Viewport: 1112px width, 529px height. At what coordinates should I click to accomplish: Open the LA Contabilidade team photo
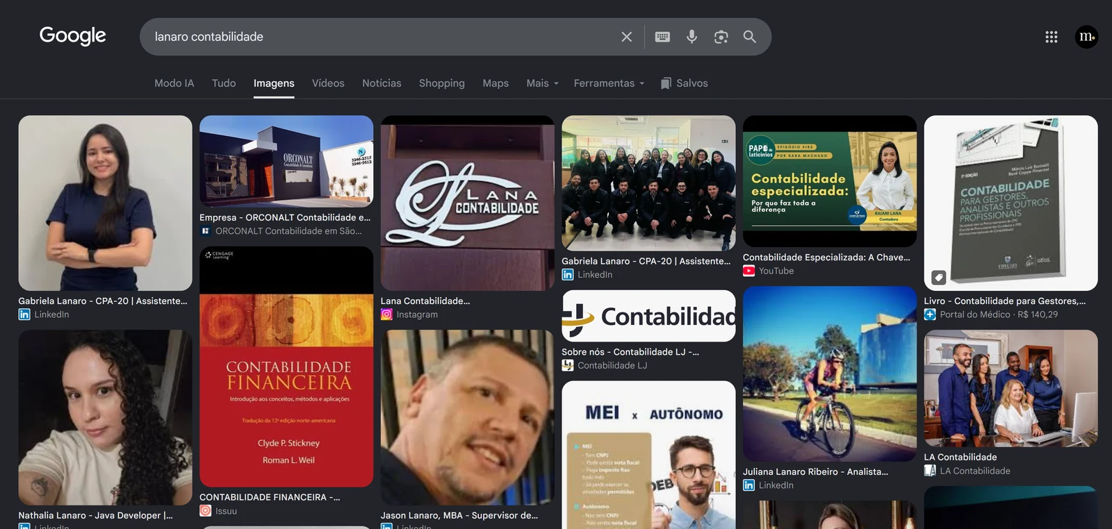click(1011, 388)
